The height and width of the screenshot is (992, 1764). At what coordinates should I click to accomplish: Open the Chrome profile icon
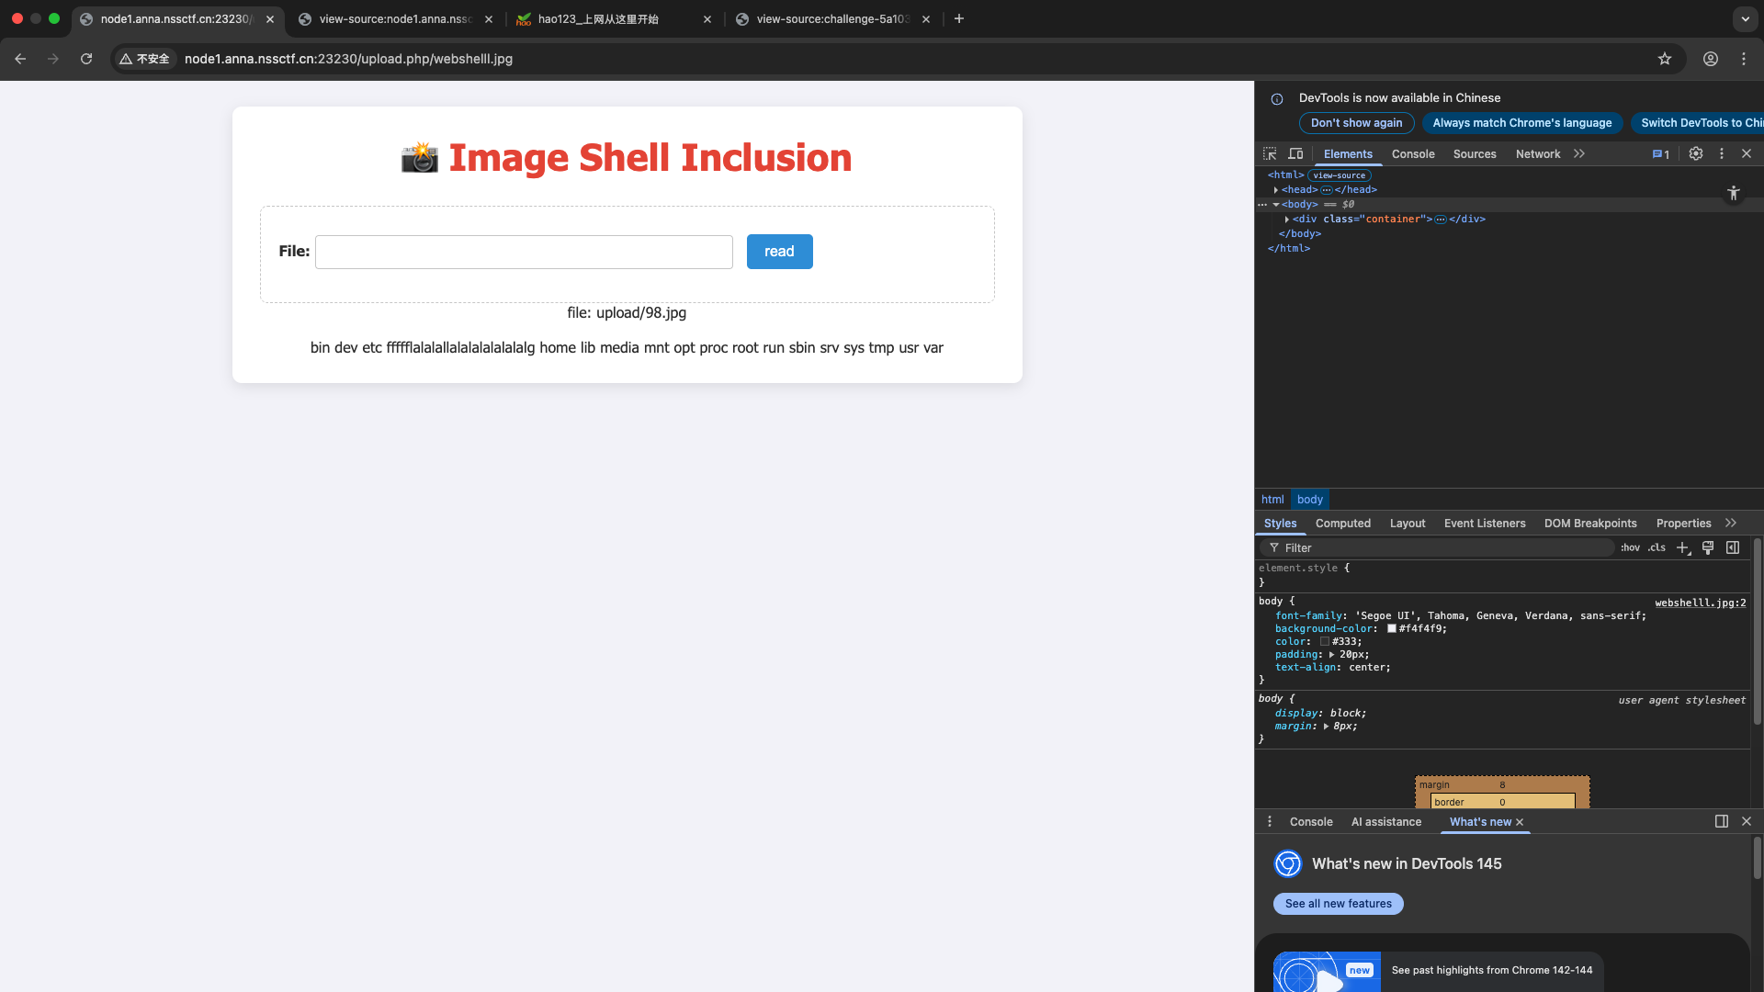click(1711, 59)
